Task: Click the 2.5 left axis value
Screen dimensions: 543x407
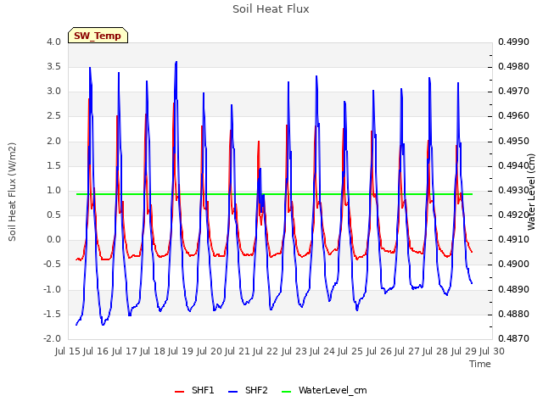Action: point(53,116)
